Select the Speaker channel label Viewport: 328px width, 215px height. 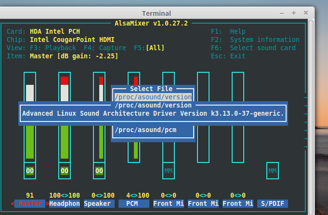tap(99, 204)
